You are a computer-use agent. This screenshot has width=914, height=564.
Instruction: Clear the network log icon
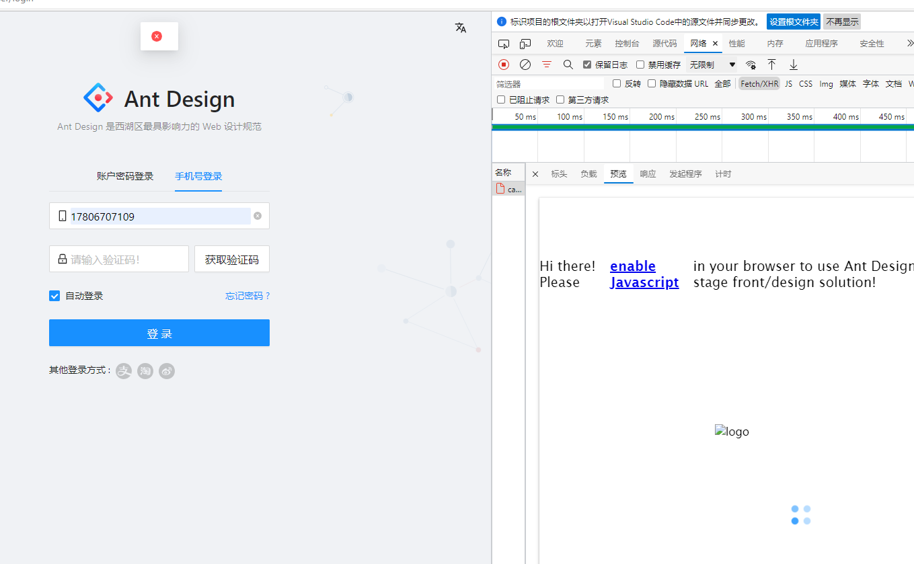pyautogui.click(x=525, y=65)
